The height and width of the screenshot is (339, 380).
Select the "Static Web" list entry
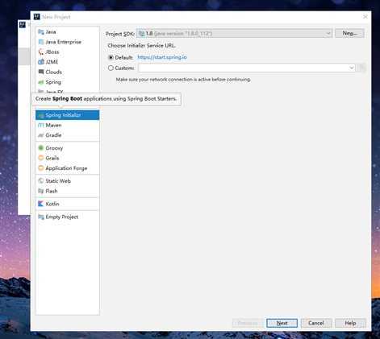coord(67,181)
